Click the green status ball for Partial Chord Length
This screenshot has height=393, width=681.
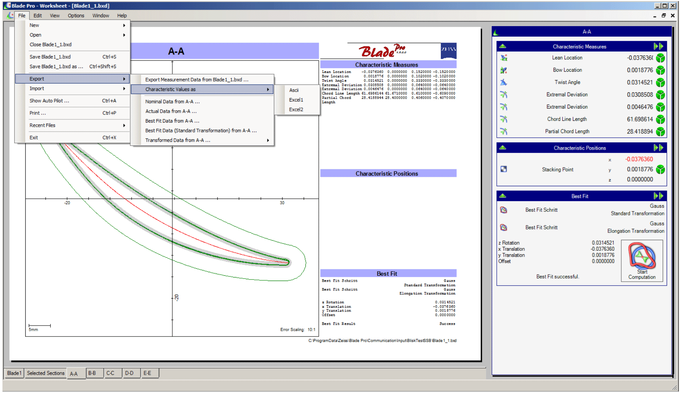click(x=660, y=132)
